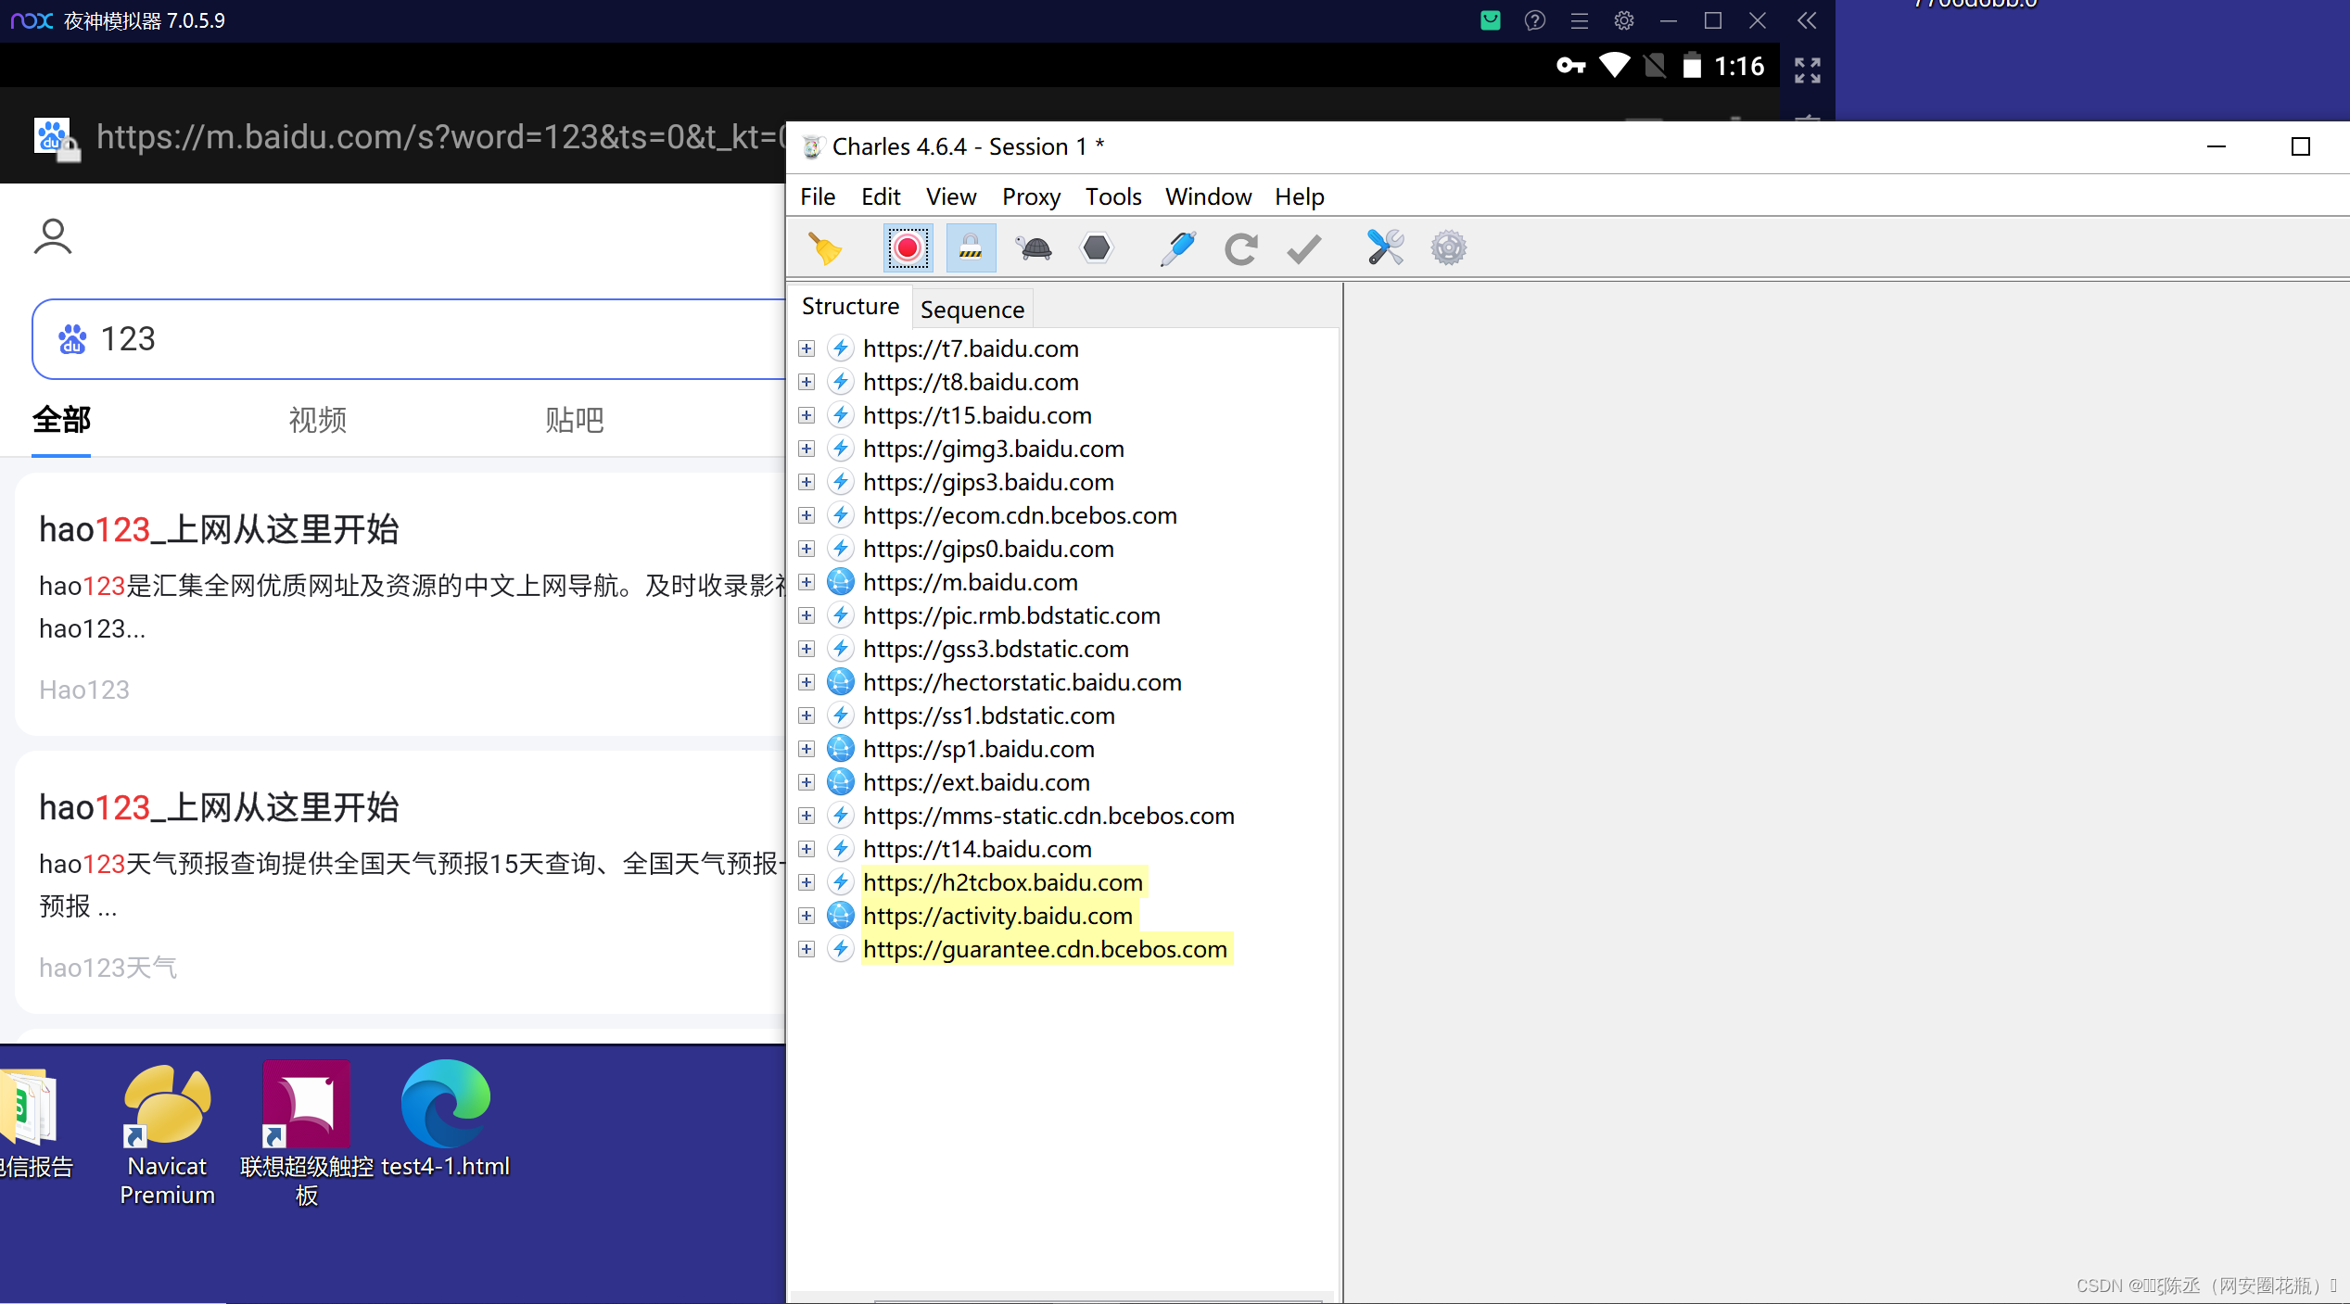This screenshot has width=2350, height=1304.
Task: Expand the https://gimg3.baidu.com node
Action: [x=807, y=449]
